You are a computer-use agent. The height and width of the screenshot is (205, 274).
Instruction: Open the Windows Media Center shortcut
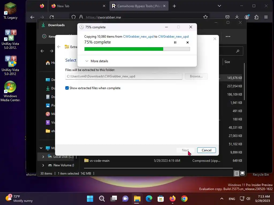click(x=10, y=91)
